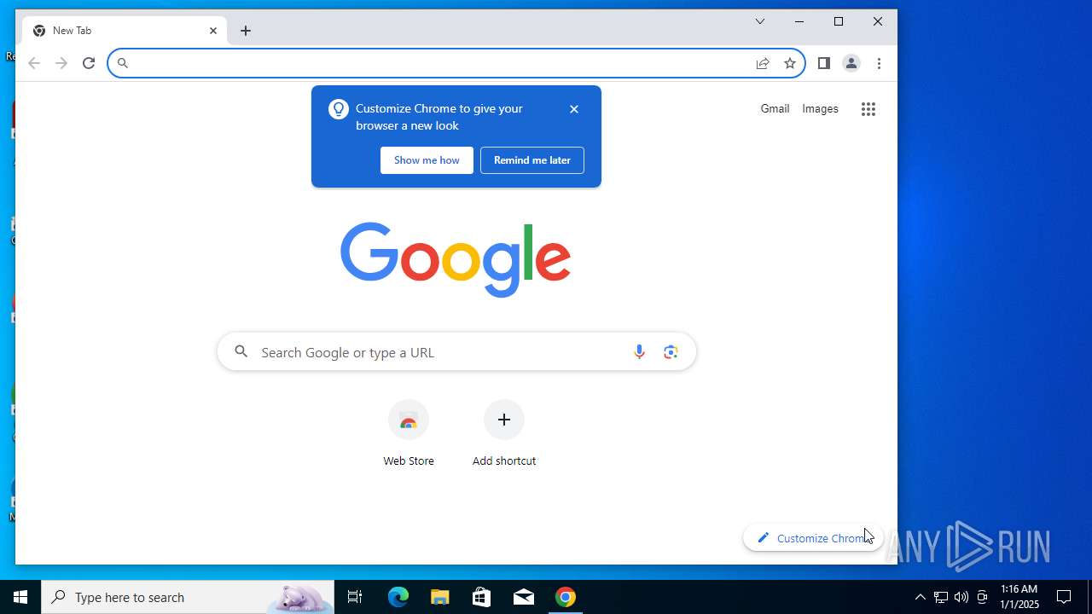Image resolution: width=1092 pixels, height=614 pixels.
Task: Open the notification center icon
Action: (x=1065, y=597)
